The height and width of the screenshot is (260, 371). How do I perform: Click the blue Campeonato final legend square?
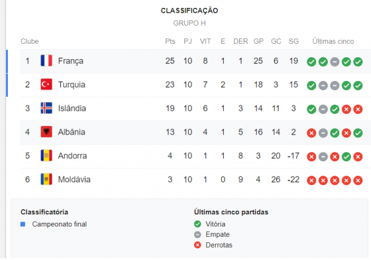(x=23, y=224)
